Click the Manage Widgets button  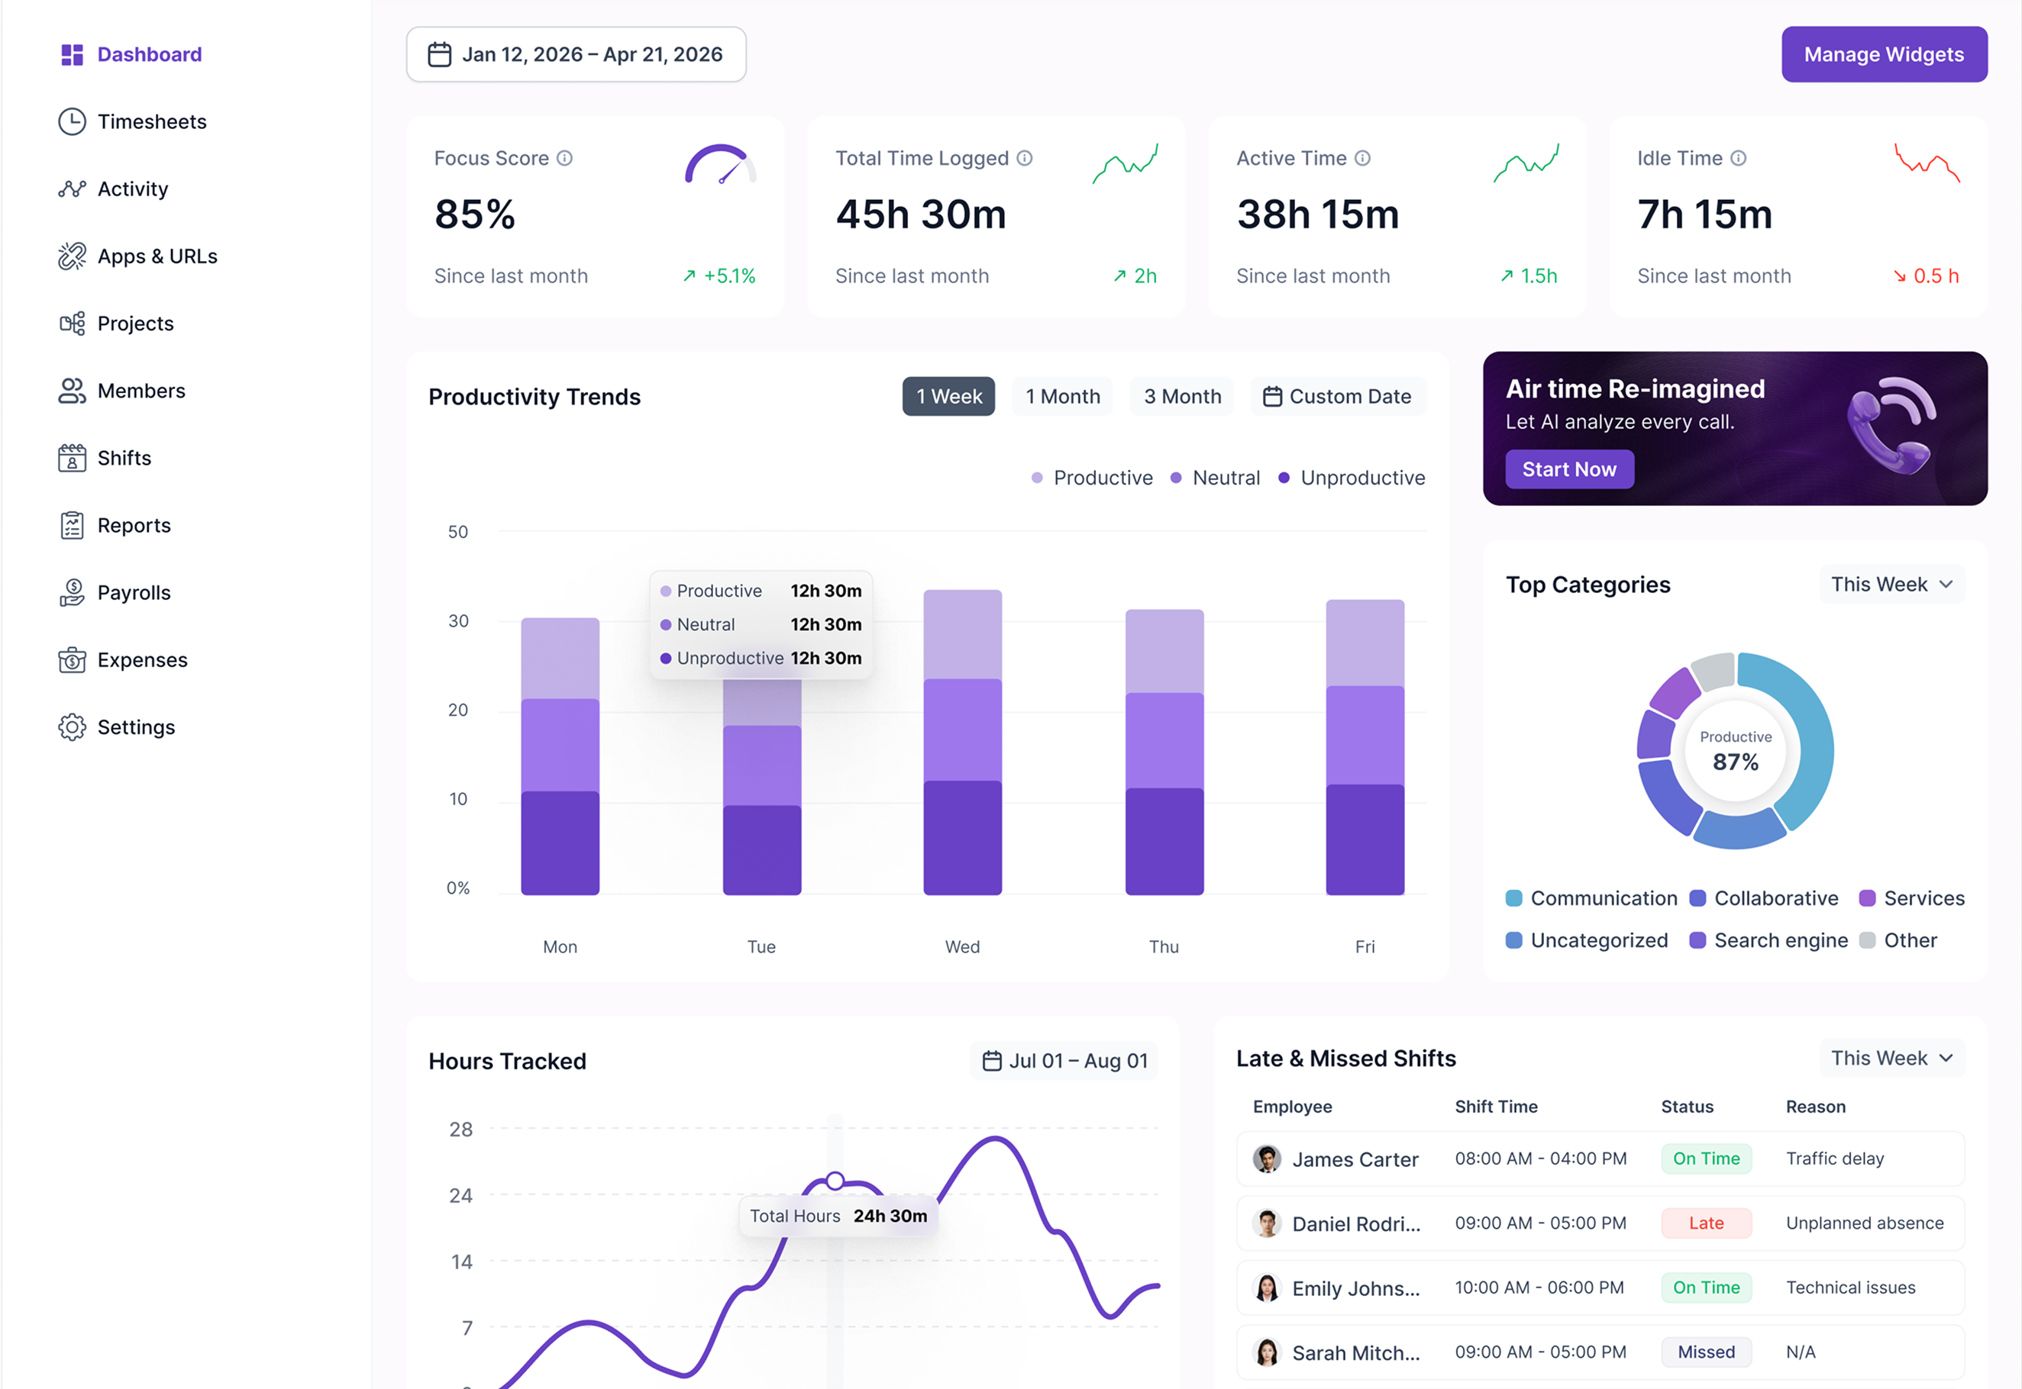click(1885, 55)
